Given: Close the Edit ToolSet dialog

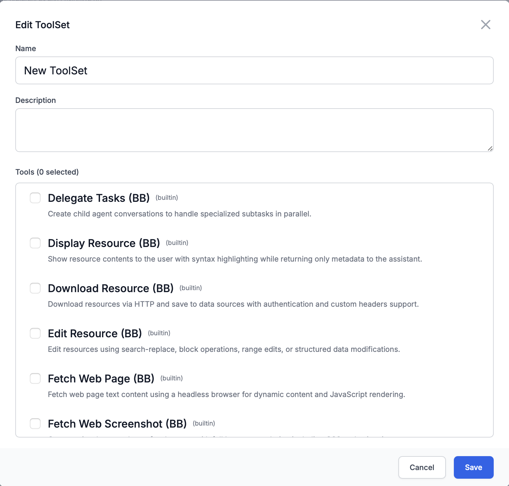Looking at the screenshot, I should (x=485, y=25).
